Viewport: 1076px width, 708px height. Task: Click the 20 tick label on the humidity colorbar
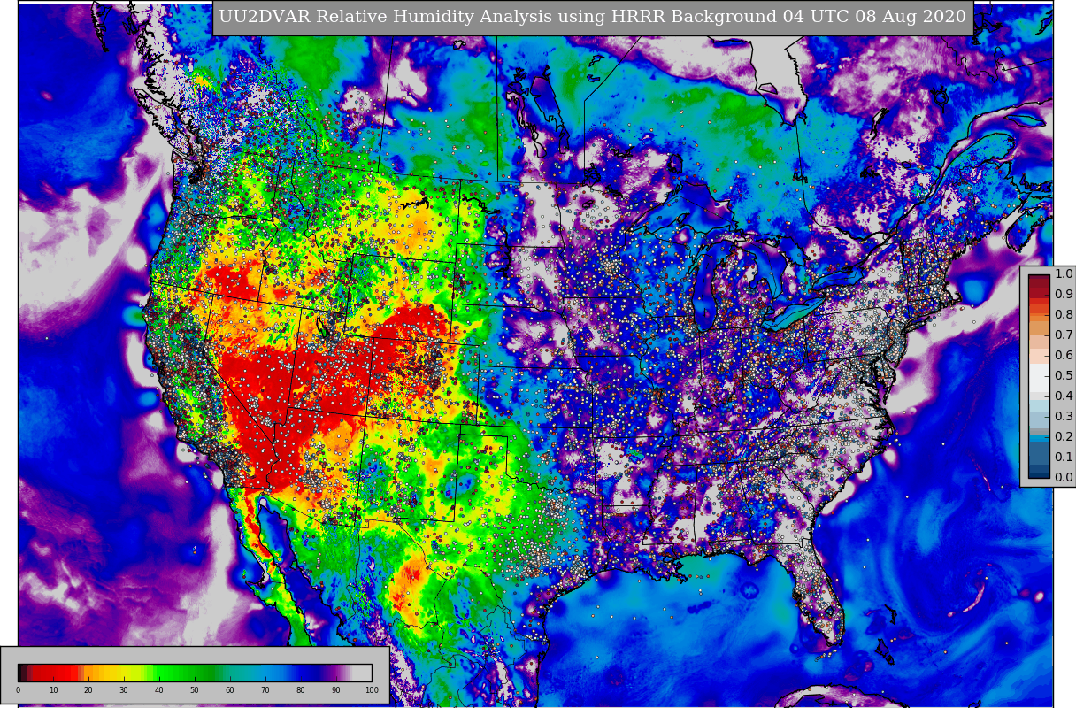tap(88, 690)
